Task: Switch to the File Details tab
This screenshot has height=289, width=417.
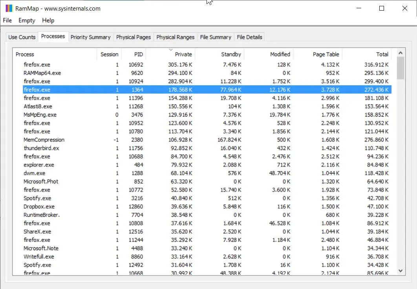Action: click(249, 37)
